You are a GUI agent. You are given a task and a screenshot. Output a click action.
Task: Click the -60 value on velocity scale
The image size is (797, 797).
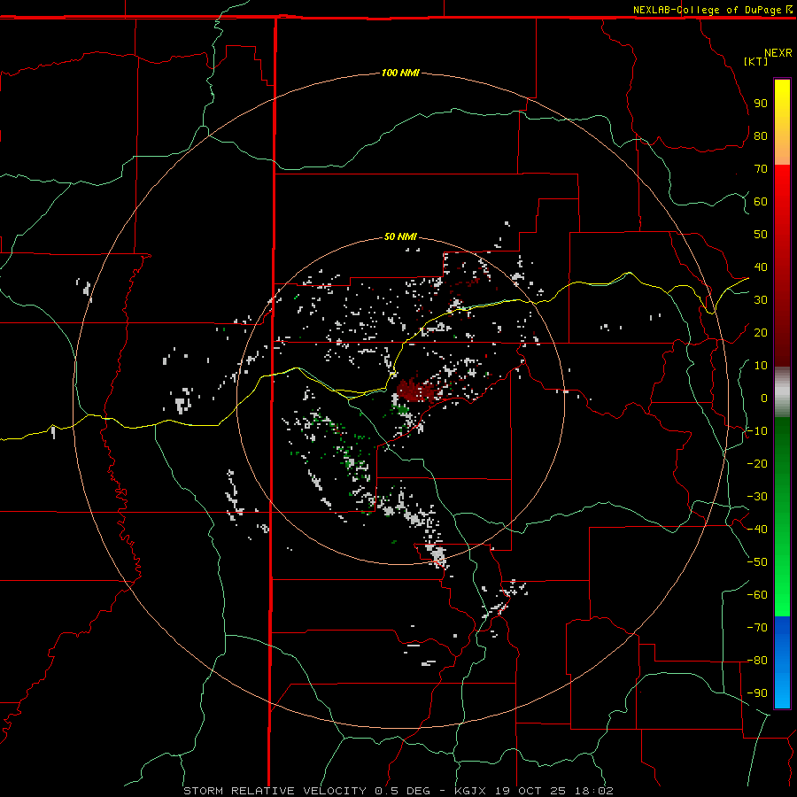tap(757, 595)
